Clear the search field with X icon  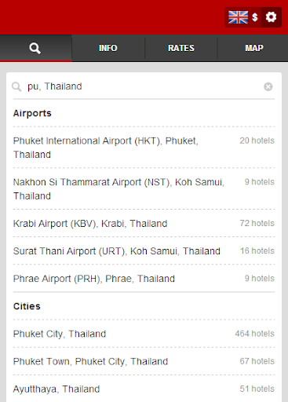(268, 86)
